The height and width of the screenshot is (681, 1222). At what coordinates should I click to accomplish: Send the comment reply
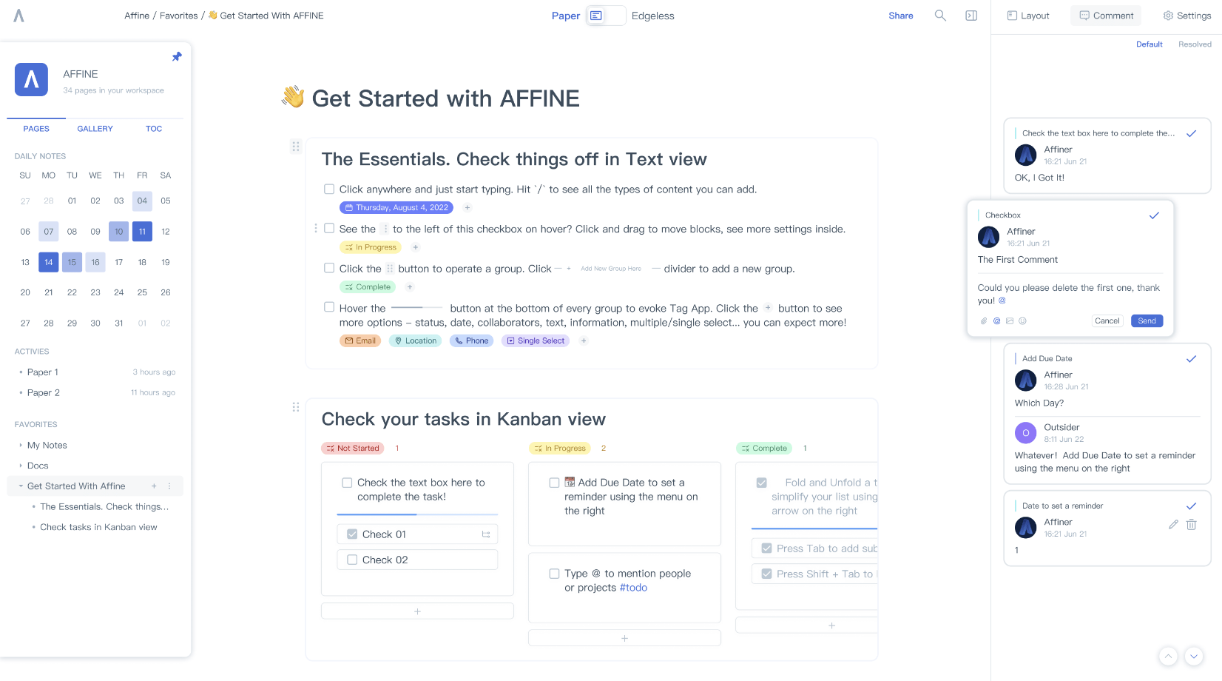pyautogui.click(x=1147, y=321)
